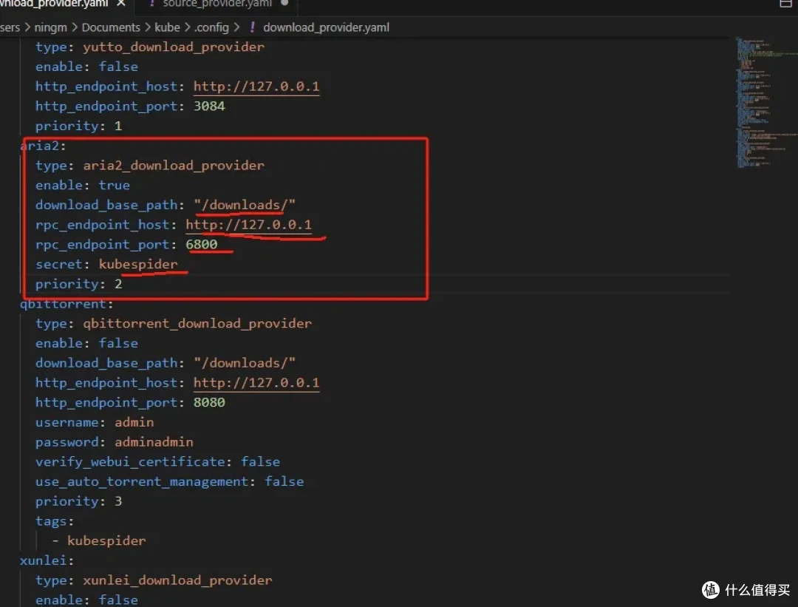
Task: Click download_provider.yaml in the breadcrumb
Action: pyautogui.click(x=326, y=27)
